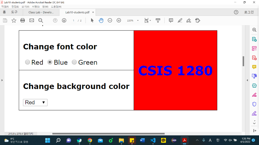
Task: Click the Search magnifier in the right pane
Action: (254, 30)
